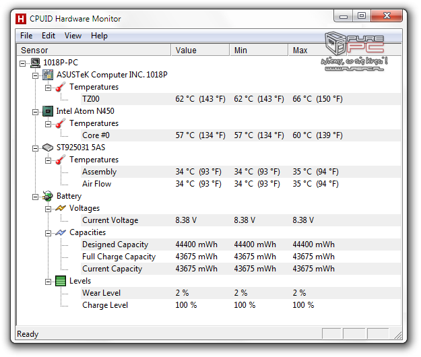Select the Full Charge Capacity row
The image size is (421, 357).
coord(241,257)
